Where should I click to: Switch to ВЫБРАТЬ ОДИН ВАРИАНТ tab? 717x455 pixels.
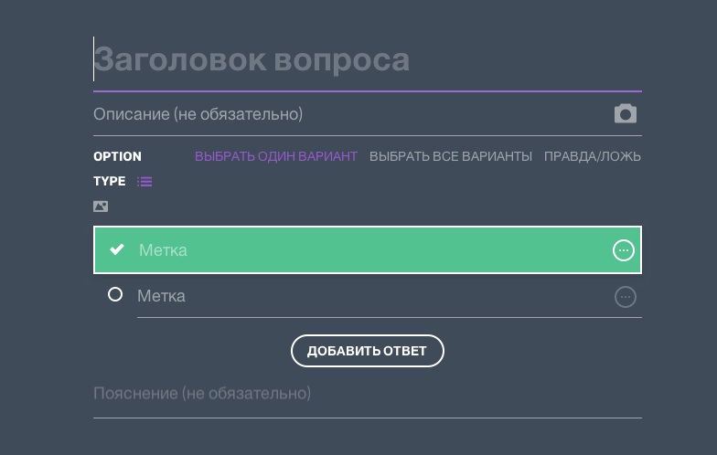[275, 156]
